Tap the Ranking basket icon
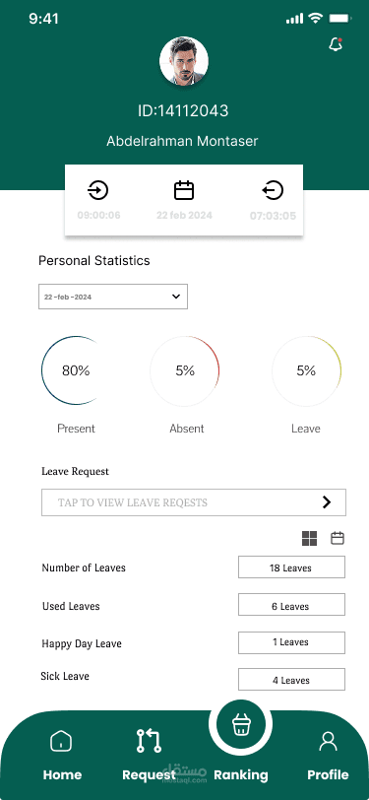This screenshot has width=369, height=800. click(240, 724)
